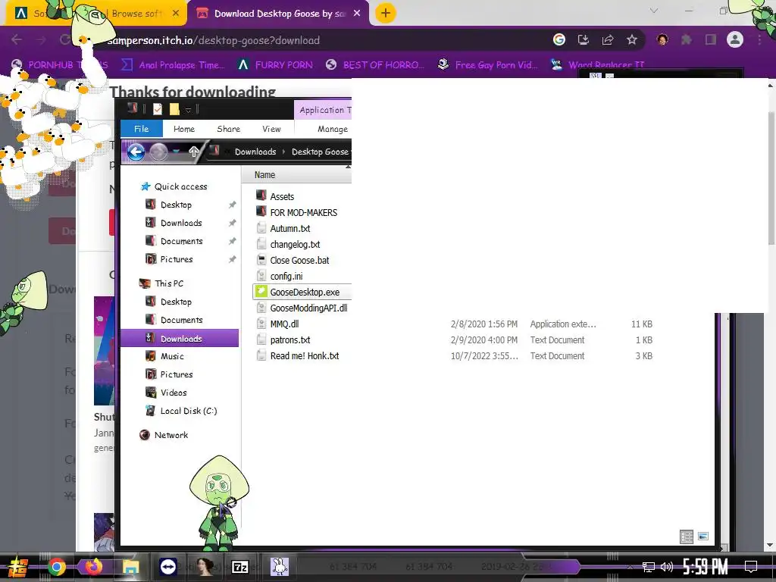Select the Assets folder
The width and height of the screenshot is (776, 582).
click(x=275, y=196)
